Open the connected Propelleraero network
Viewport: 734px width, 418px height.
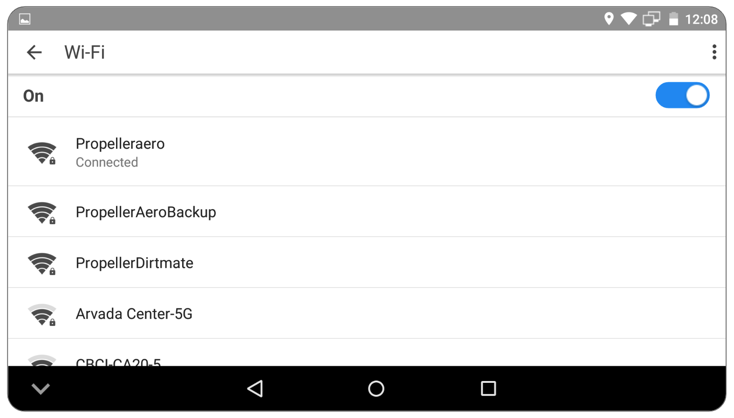(x=367, y=152)
